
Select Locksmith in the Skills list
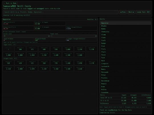point(125,66)
